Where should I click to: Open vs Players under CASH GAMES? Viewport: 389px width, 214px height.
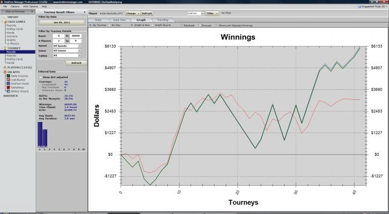13,44
